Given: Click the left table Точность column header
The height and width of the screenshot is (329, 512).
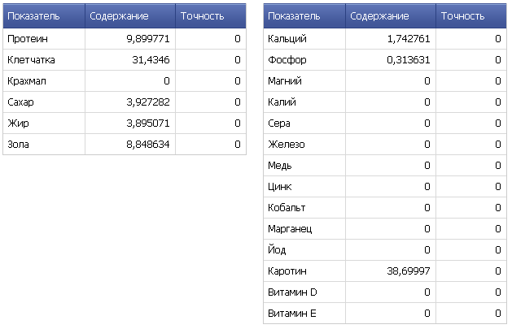Looking at the screenshot, I should [x=211, y=16].
